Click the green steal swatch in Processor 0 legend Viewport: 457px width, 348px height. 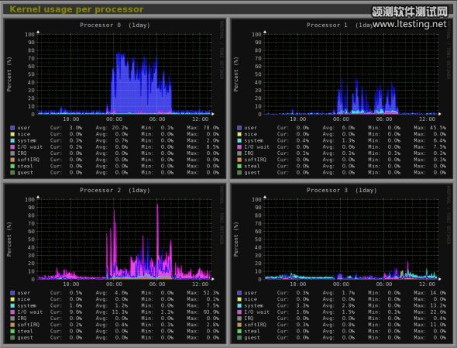tap(12, 167)
